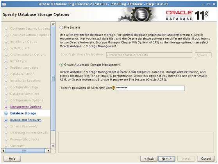Select Database Storage step in sidebar

pyautogui.click(x=23, y=113)
